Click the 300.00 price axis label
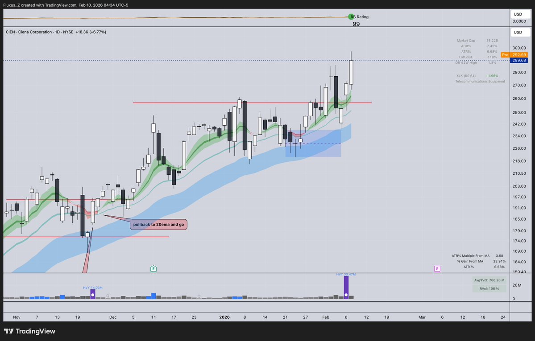Viewport: 535px width, 341px height. coord(519,48)
